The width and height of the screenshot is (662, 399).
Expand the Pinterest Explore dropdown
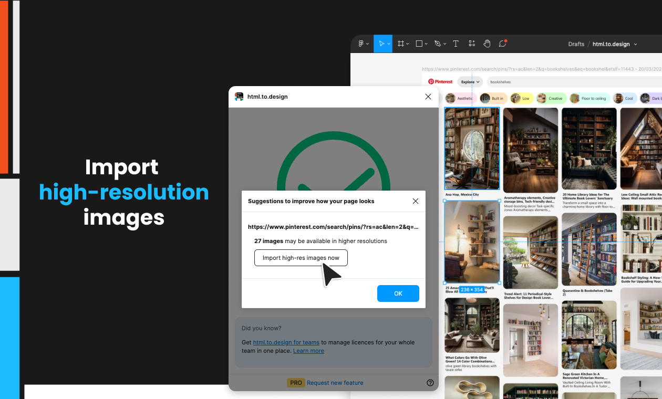pyautogui.click(x=471, y=82)
